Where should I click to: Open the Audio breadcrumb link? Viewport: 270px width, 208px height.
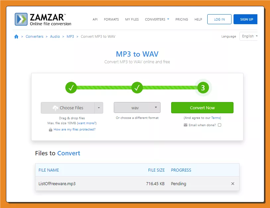click(x=55, y=36)
